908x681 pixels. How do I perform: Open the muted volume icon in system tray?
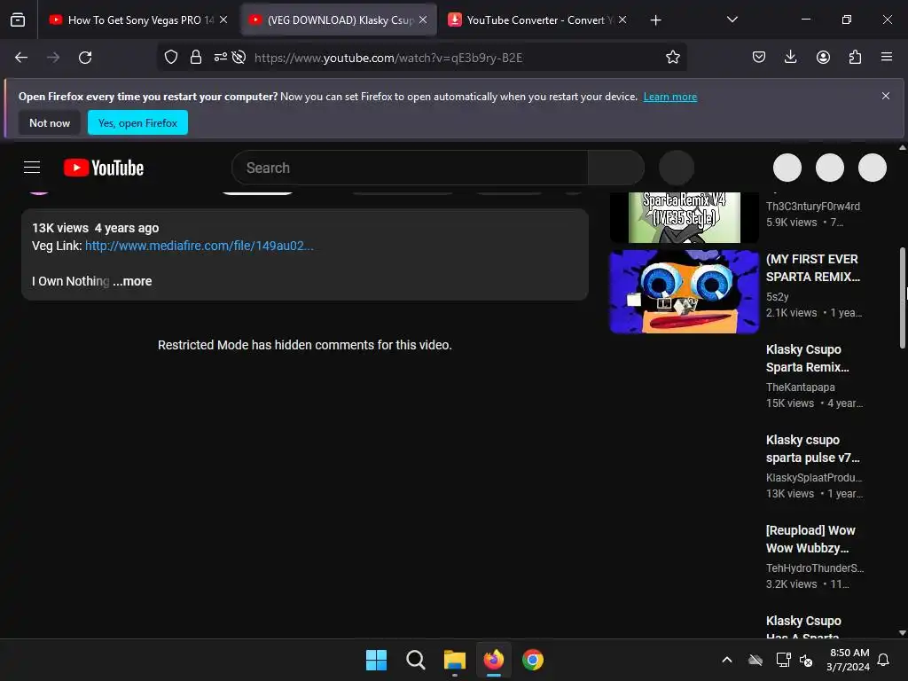coord(805,660)
